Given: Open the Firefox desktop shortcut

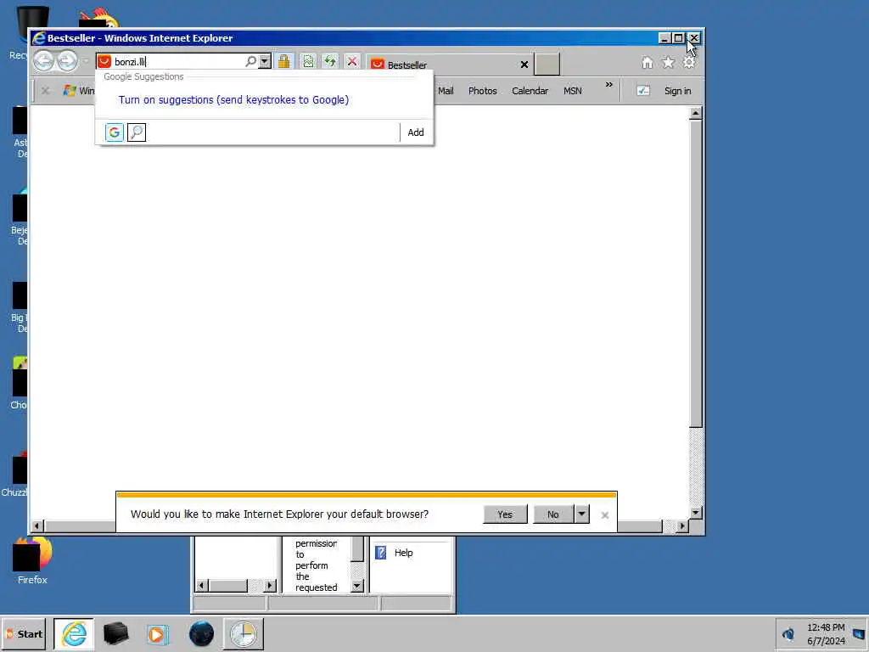Looking at the screenshot, I should point(32,560).
